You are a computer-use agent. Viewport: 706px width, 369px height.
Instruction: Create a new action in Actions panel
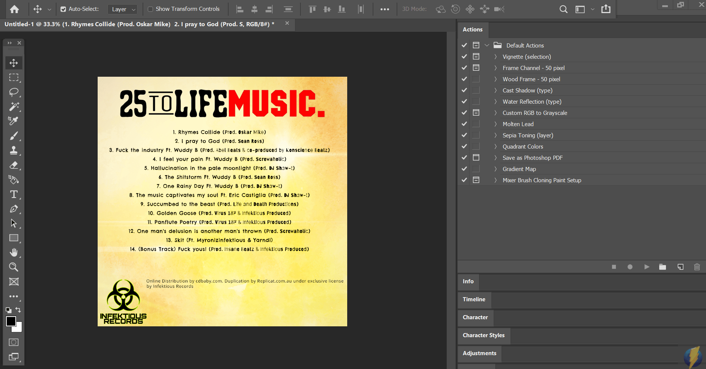[x=680, y=267]
